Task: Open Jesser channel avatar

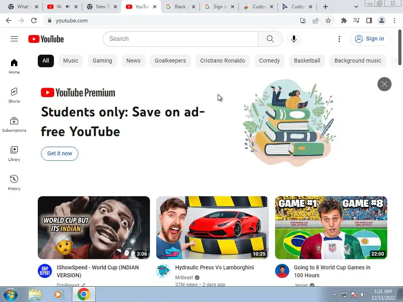Action: [282, 271]
